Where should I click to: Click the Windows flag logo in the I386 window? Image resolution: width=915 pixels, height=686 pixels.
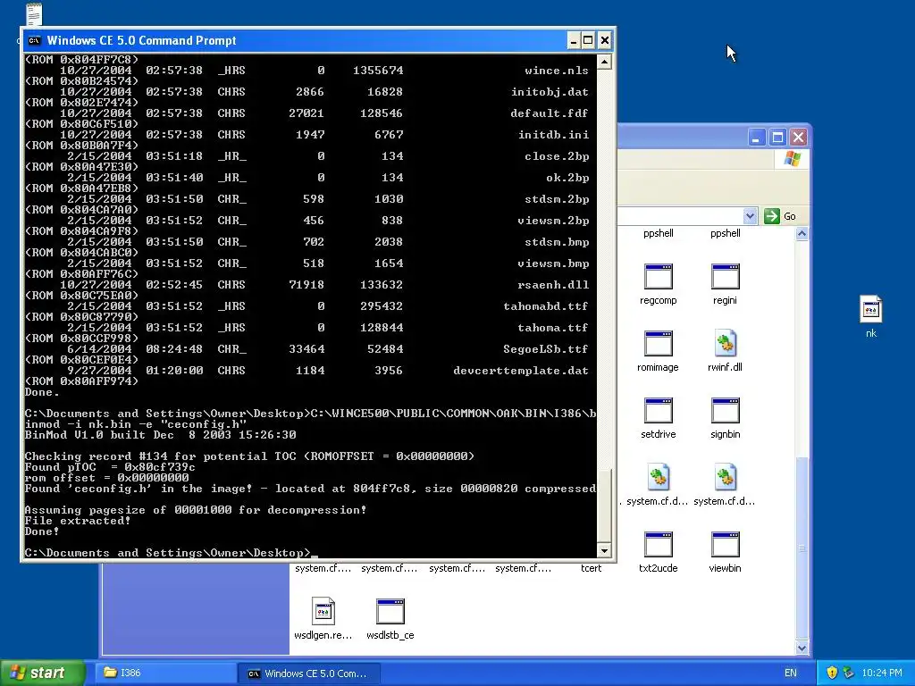pos(792,159)
